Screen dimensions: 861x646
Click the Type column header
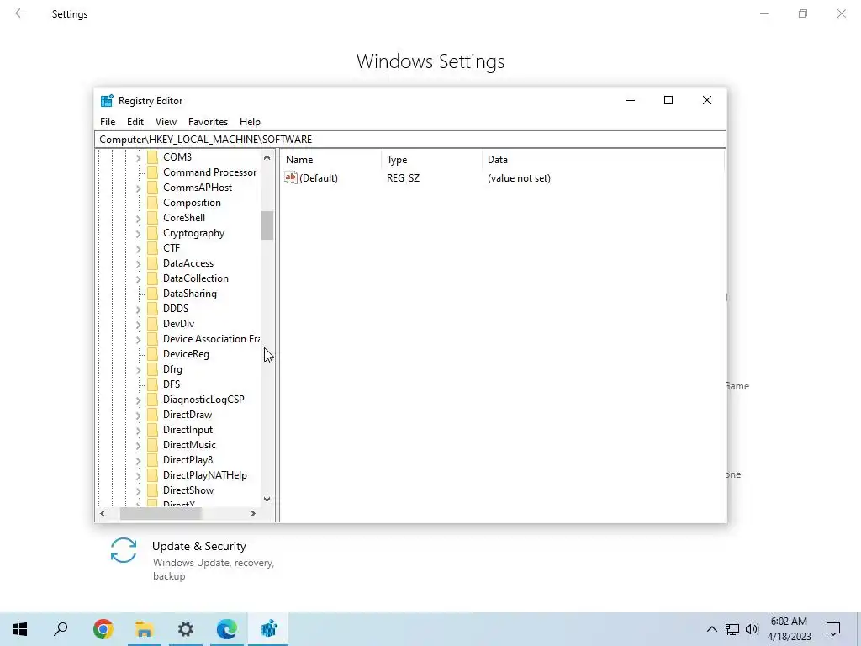[x=431, y=160]
